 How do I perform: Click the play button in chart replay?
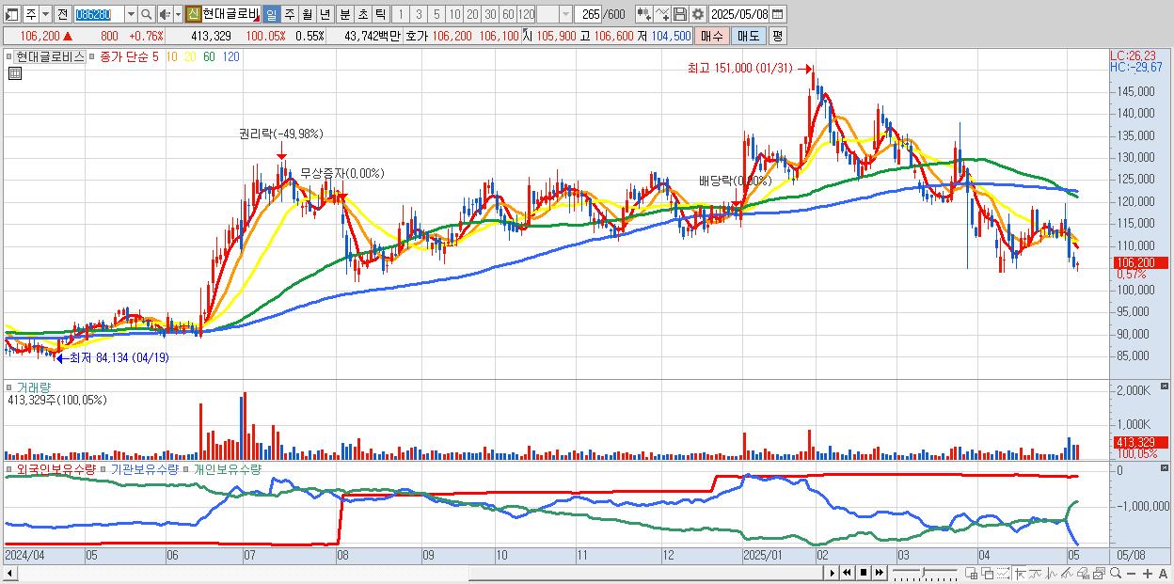833,573
